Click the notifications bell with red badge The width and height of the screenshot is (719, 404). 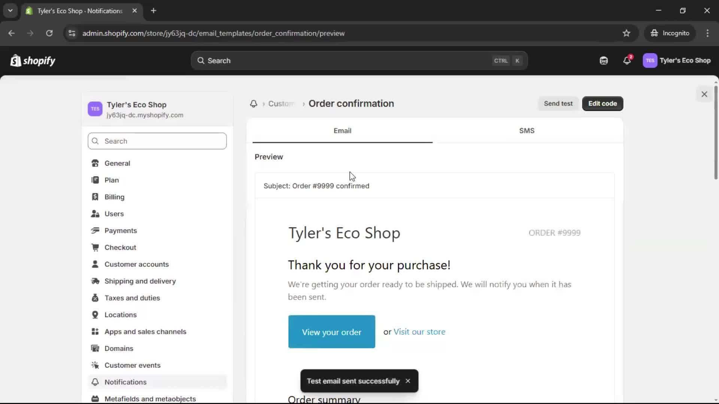pos(627,61)
